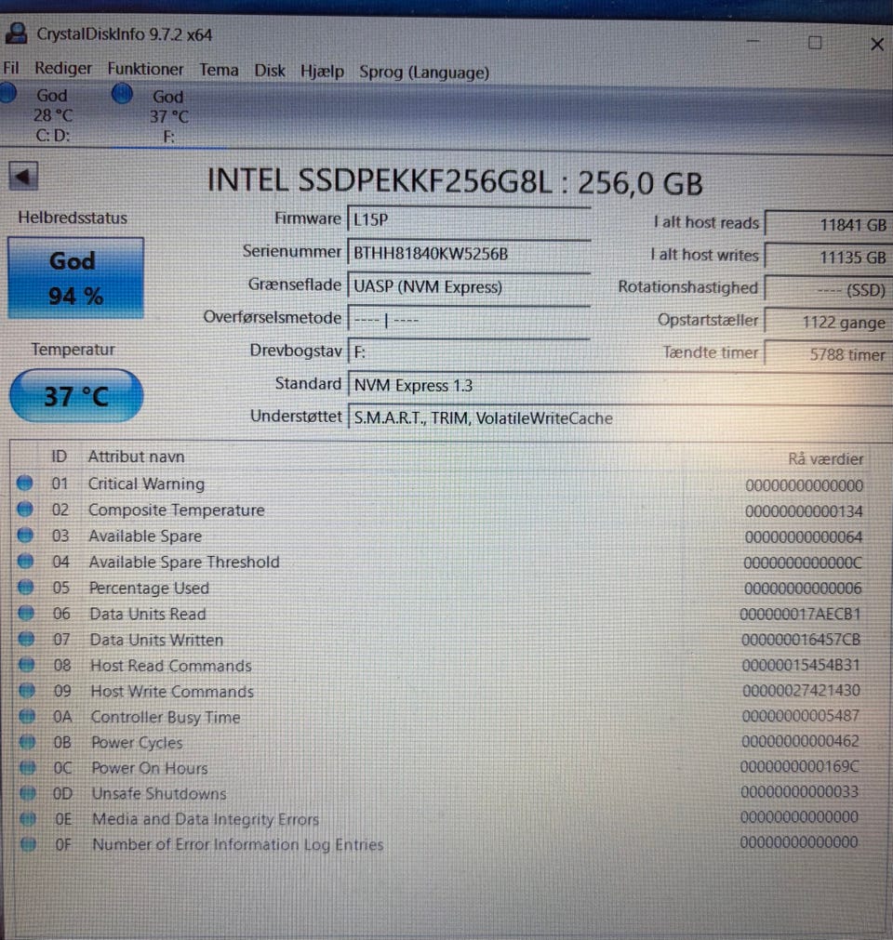Click the Grænseflade field UASP (NVM Express)

point(469,286)
